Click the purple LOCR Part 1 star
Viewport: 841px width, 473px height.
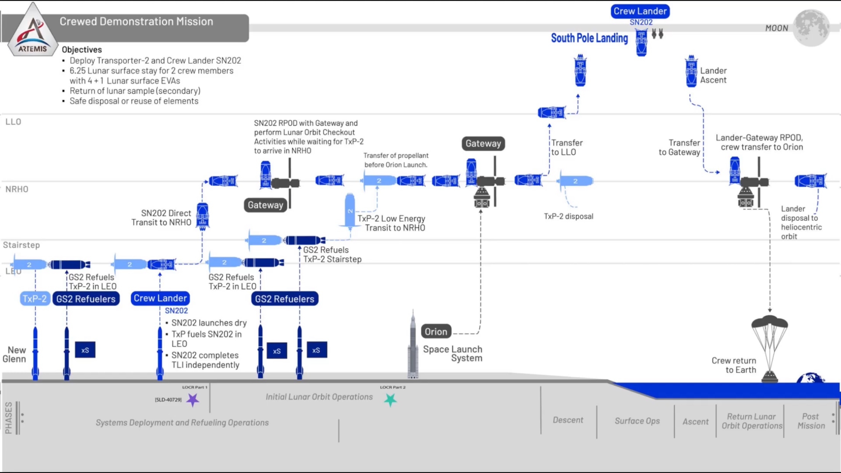pos(193,399)
